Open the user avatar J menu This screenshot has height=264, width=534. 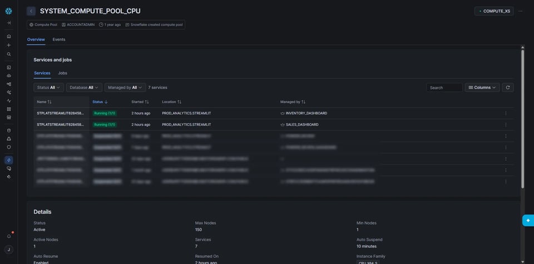click(x=8, y=250)
